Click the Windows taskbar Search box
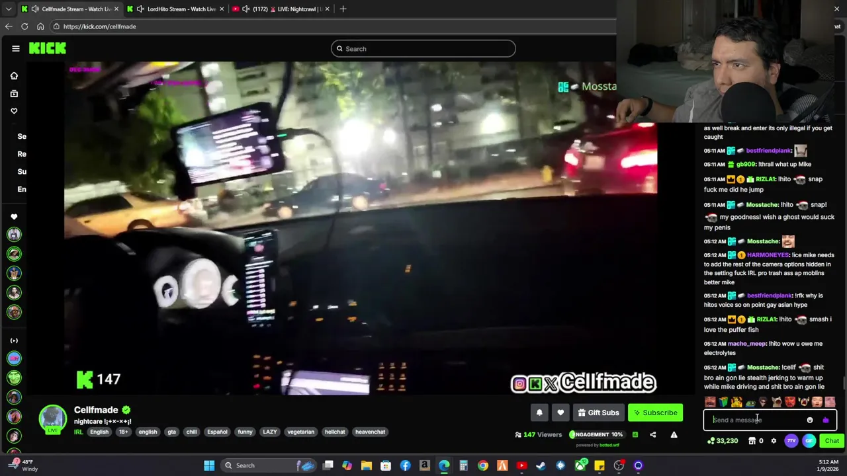 tap(268, 465)
